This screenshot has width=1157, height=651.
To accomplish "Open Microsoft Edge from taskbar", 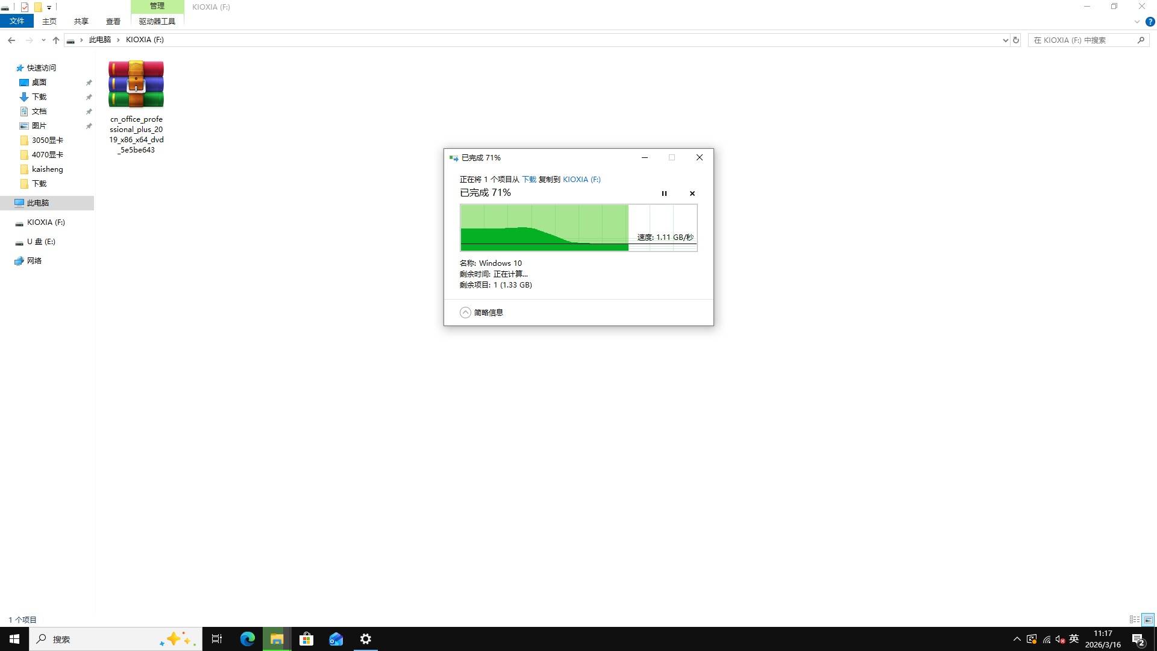I will [x=247, y=639].
